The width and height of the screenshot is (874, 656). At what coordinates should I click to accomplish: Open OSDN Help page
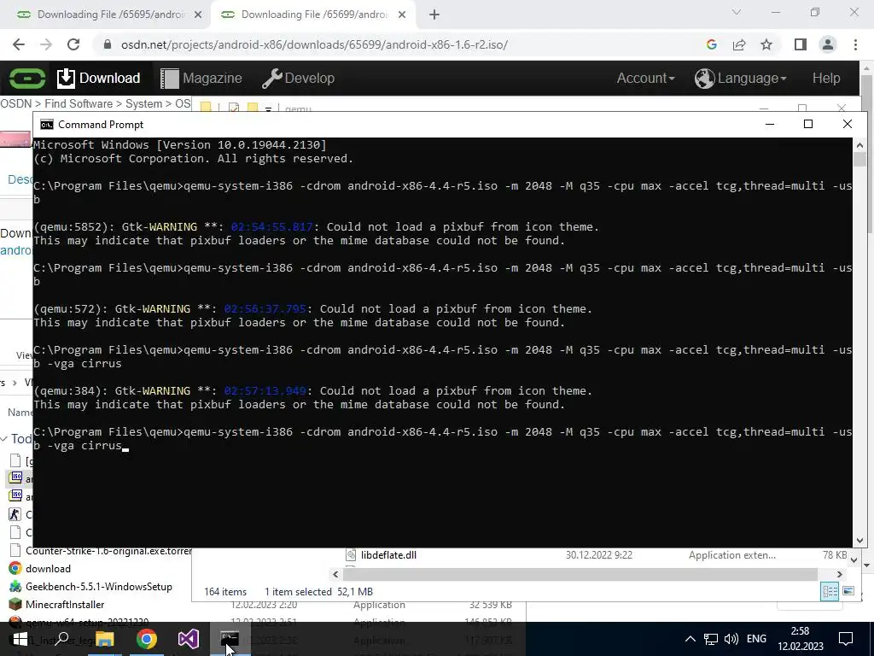pos(826,78)
